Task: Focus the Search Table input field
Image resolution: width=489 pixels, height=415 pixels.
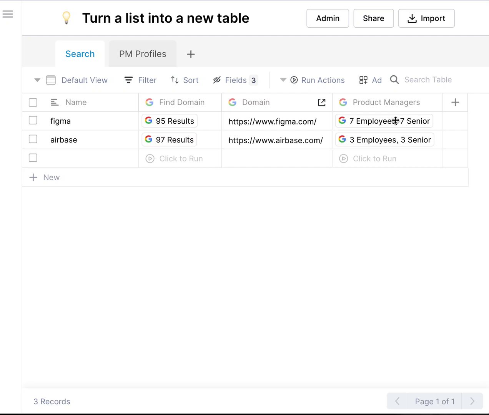Action: [428, 80]
